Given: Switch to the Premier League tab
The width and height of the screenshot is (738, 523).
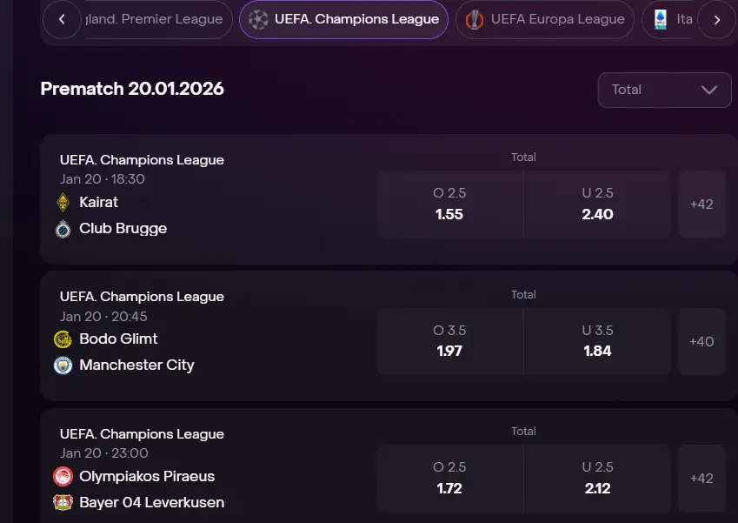Looking at the screenshot, I should point(156,19).
